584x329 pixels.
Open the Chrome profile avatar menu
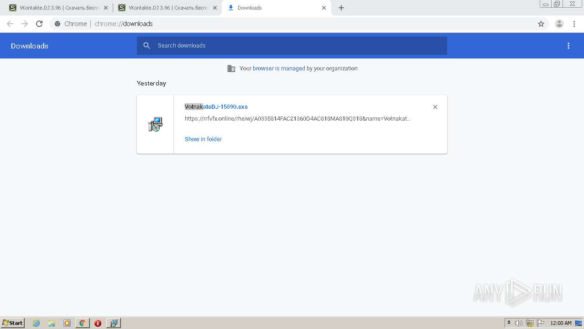coord(559,24)
